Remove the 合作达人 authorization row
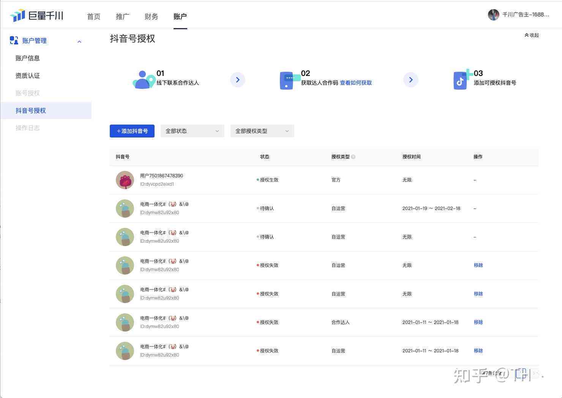Viewport: 562px width, 398px height. point(478,322)
